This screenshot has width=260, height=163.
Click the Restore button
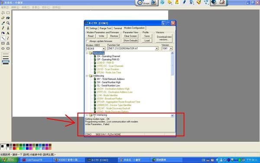[114, 36]
